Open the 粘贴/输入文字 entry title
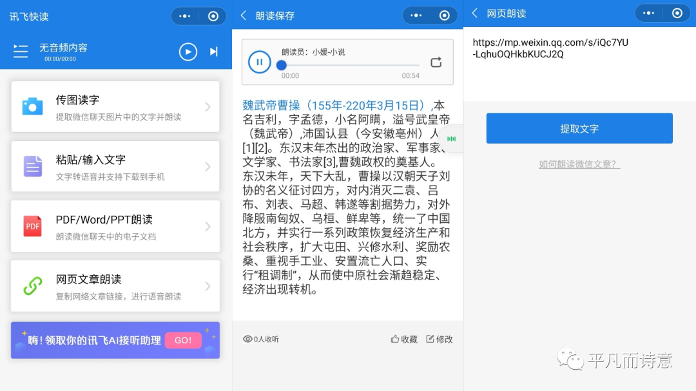 (91, 160)
